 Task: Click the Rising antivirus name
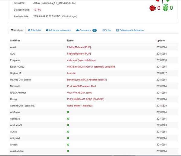(x=13, y=99)
